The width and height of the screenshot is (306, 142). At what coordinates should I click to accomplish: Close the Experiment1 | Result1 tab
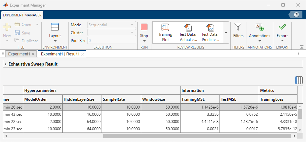[83, 54]
